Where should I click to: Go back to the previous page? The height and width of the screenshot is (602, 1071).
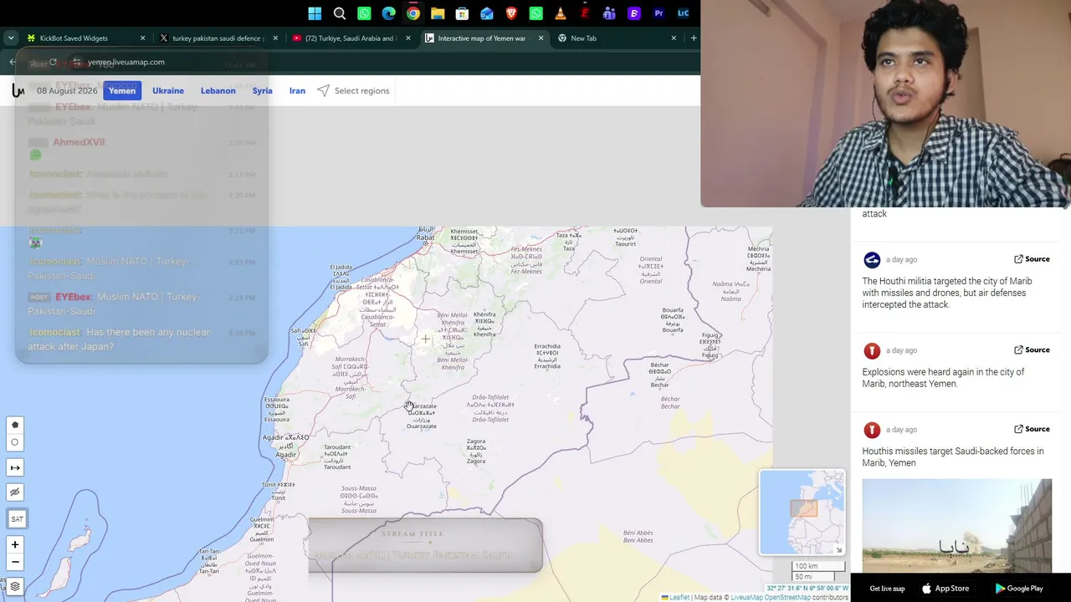coord(13,62)
